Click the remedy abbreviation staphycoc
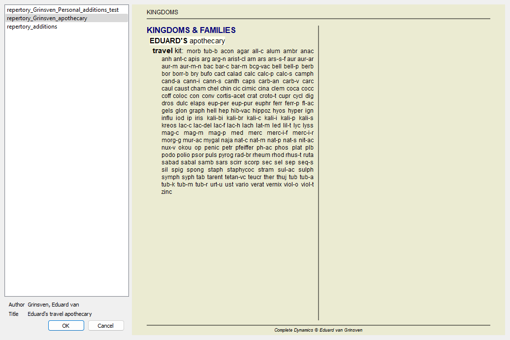Image resolution: width=510 pixels, height=340 pixels. 240,170
